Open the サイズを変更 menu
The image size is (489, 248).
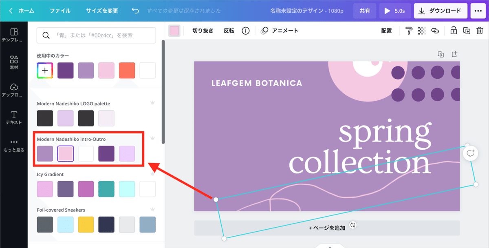pos(102,11)
